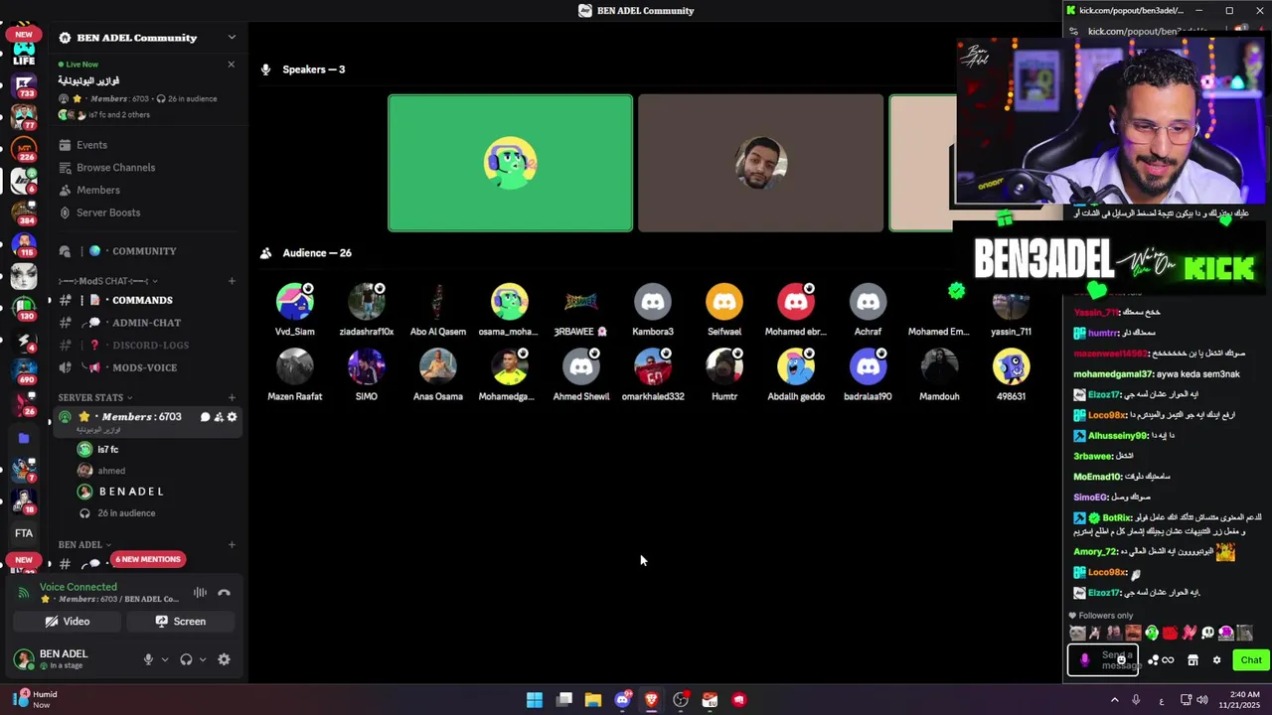1272x715 pixels.
Task: Collapse the SERVER STATS category
Action: point(95,398)
